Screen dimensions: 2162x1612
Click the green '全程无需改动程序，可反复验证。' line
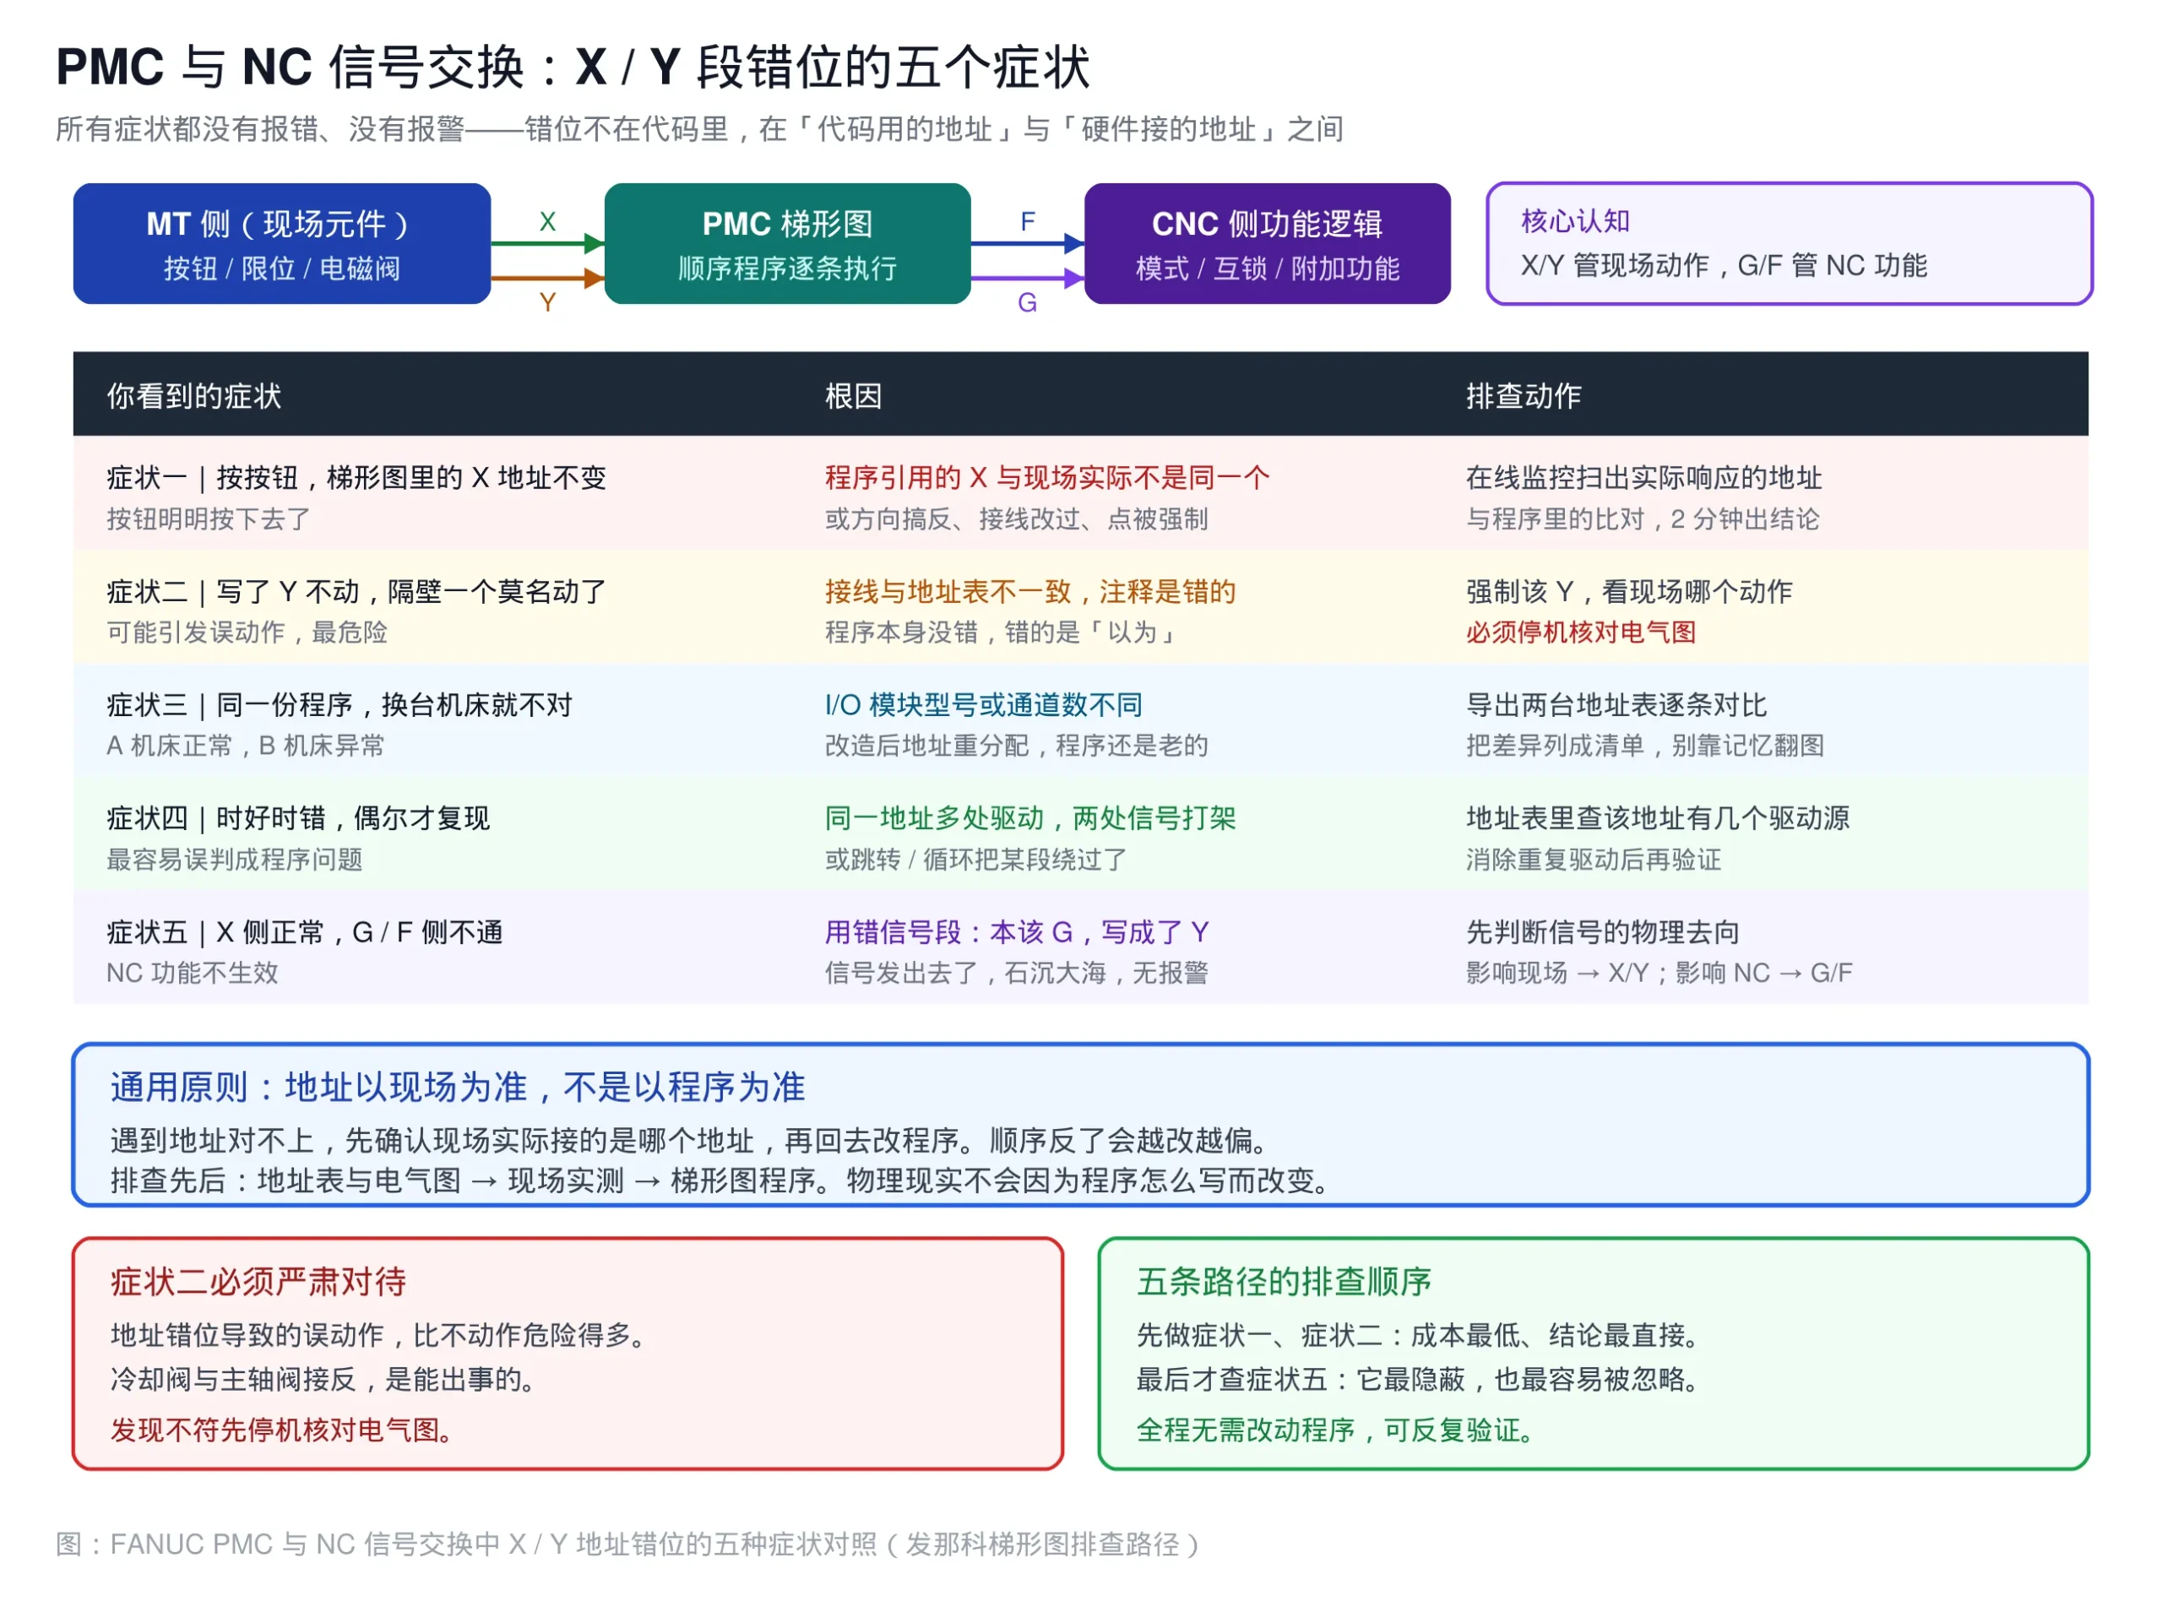click(x=1336, y=1430)
